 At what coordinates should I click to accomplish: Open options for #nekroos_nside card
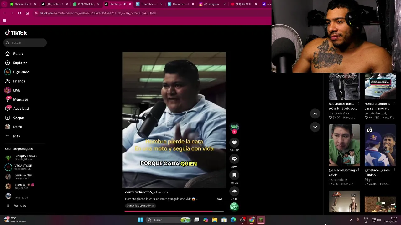(x=394, y=170)
